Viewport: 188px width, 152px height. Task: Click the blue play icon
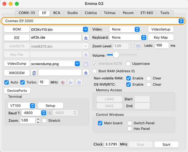pos(71,83)
